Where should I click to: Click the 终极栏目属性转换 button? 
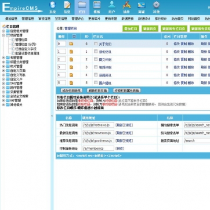[127, 90]
